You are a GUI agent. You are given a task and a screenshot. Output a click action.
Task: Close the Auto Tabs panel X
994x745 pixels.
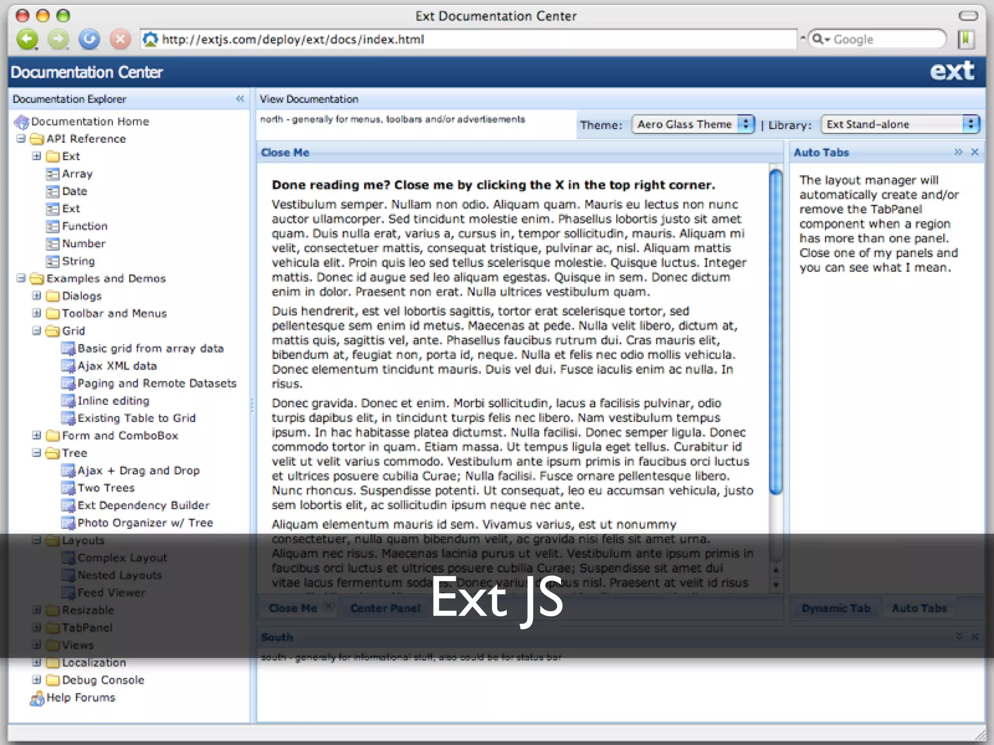975,152
